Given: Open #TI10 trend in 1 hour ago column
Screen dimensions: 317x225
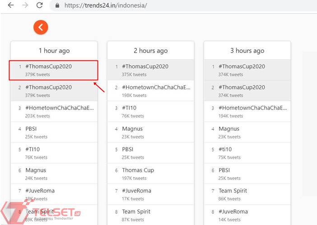Looking at the screenshot, I should click(x=33, y=150).
